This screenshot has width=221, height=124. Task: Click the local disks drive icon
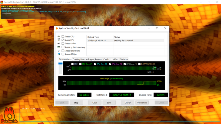pyautogui.click(x=59, y=51)
